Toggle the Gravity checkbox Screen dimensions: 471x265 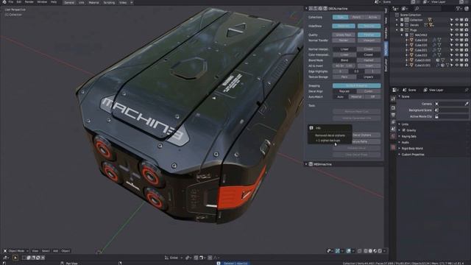404,130
